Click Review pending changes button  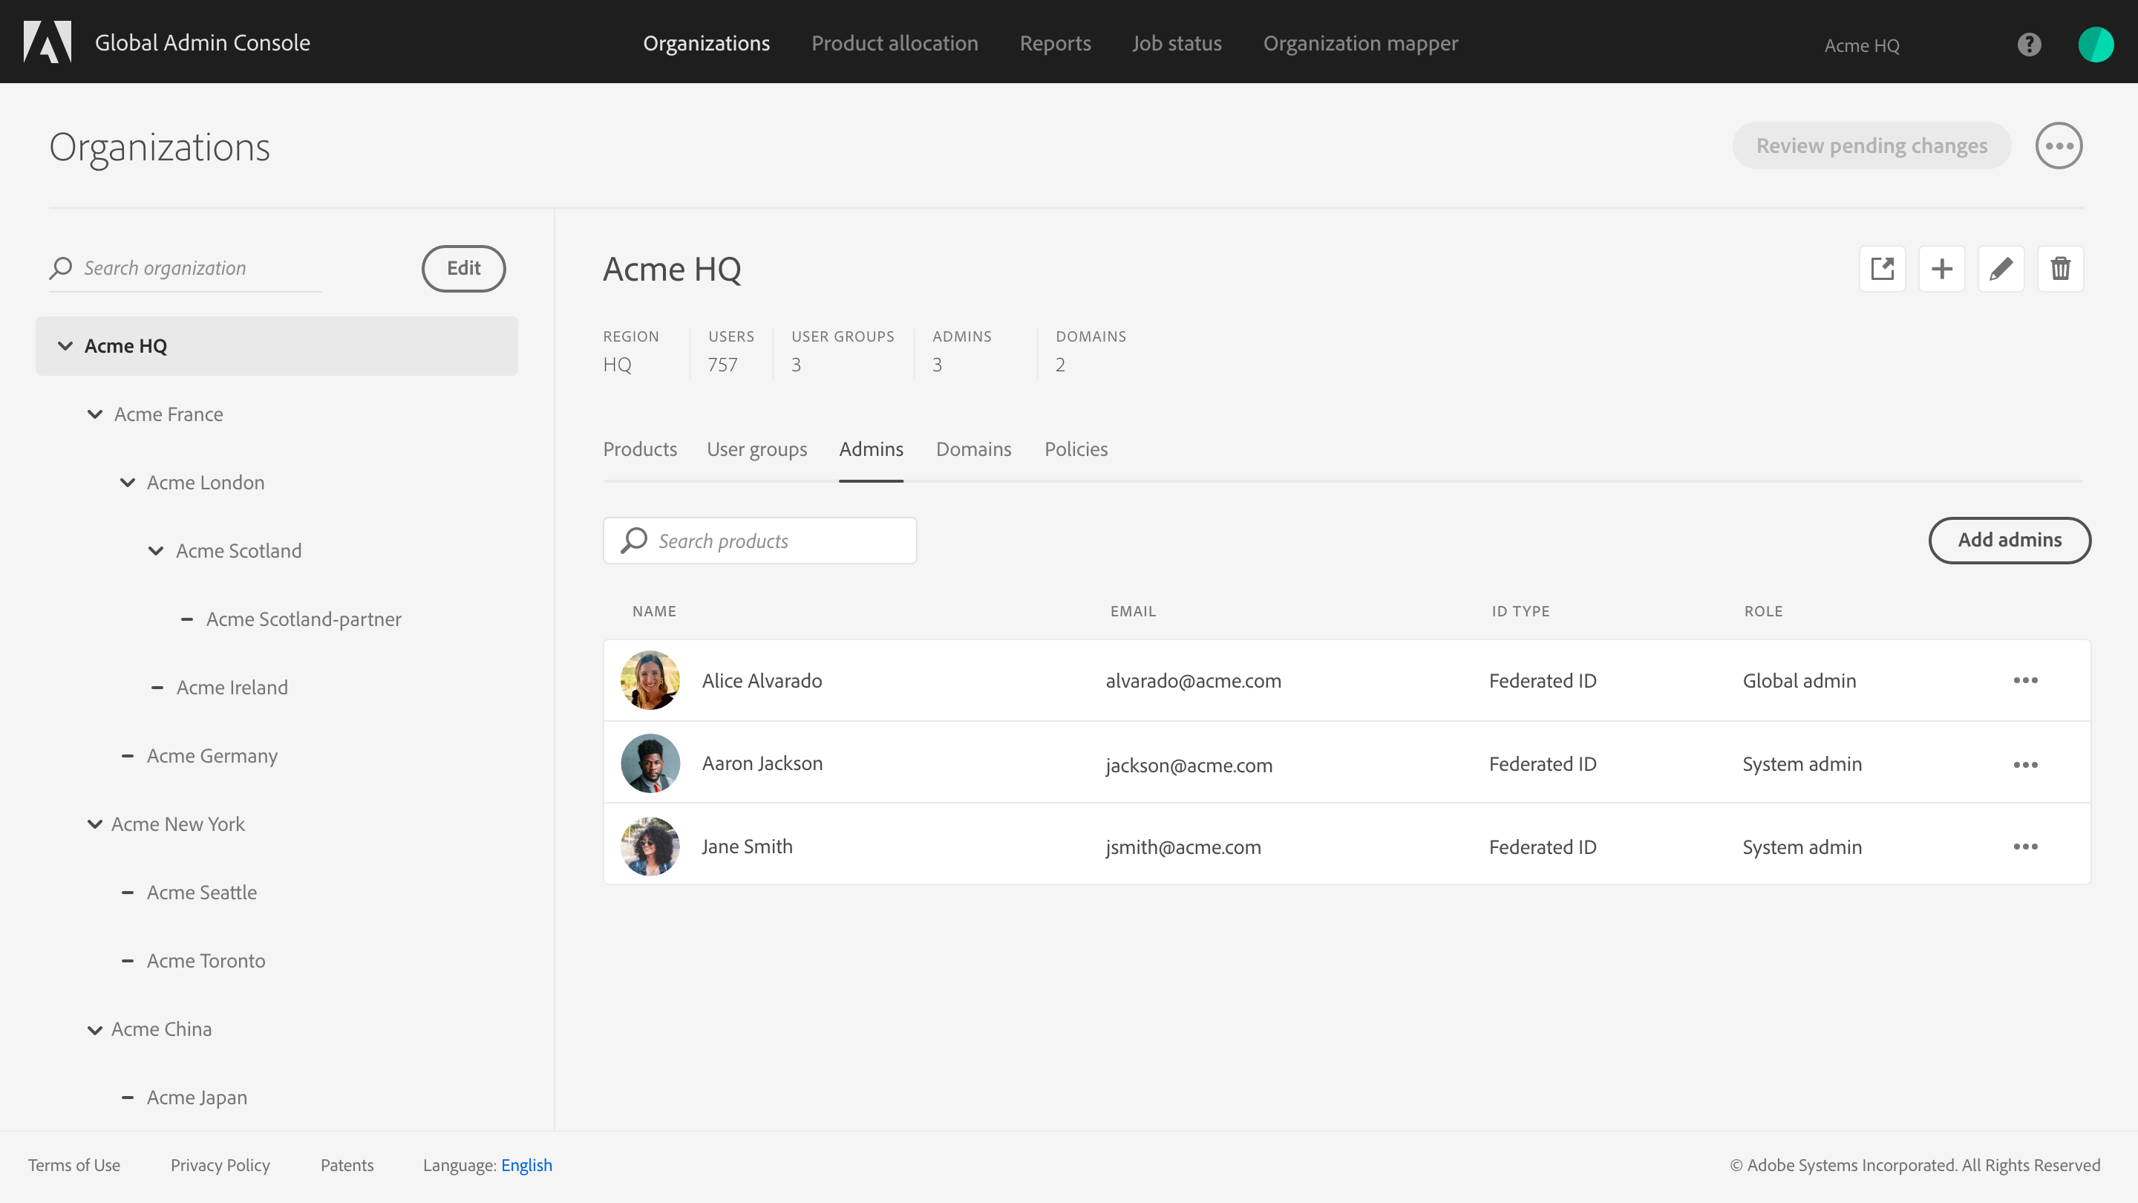point(1871,146)
